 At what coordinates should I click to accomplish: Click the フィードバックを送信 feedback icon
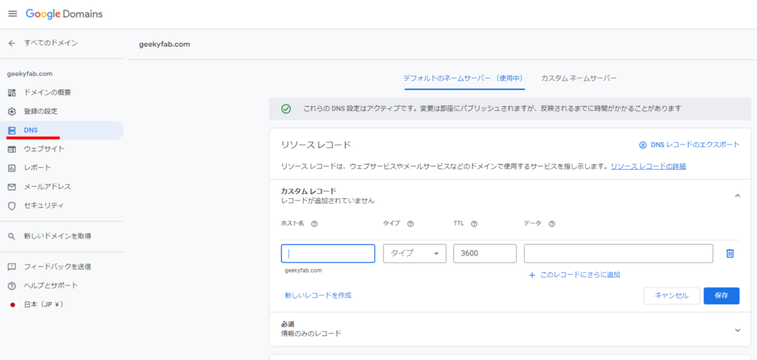tap(11, 267)
